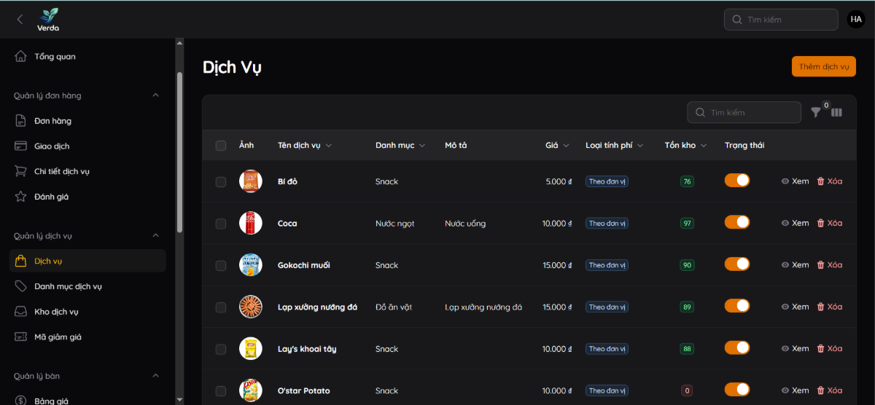Open Danh mục dịch vụ page
Image resolution: width=875 pixels, height=405 pixels.
(87, 286)
